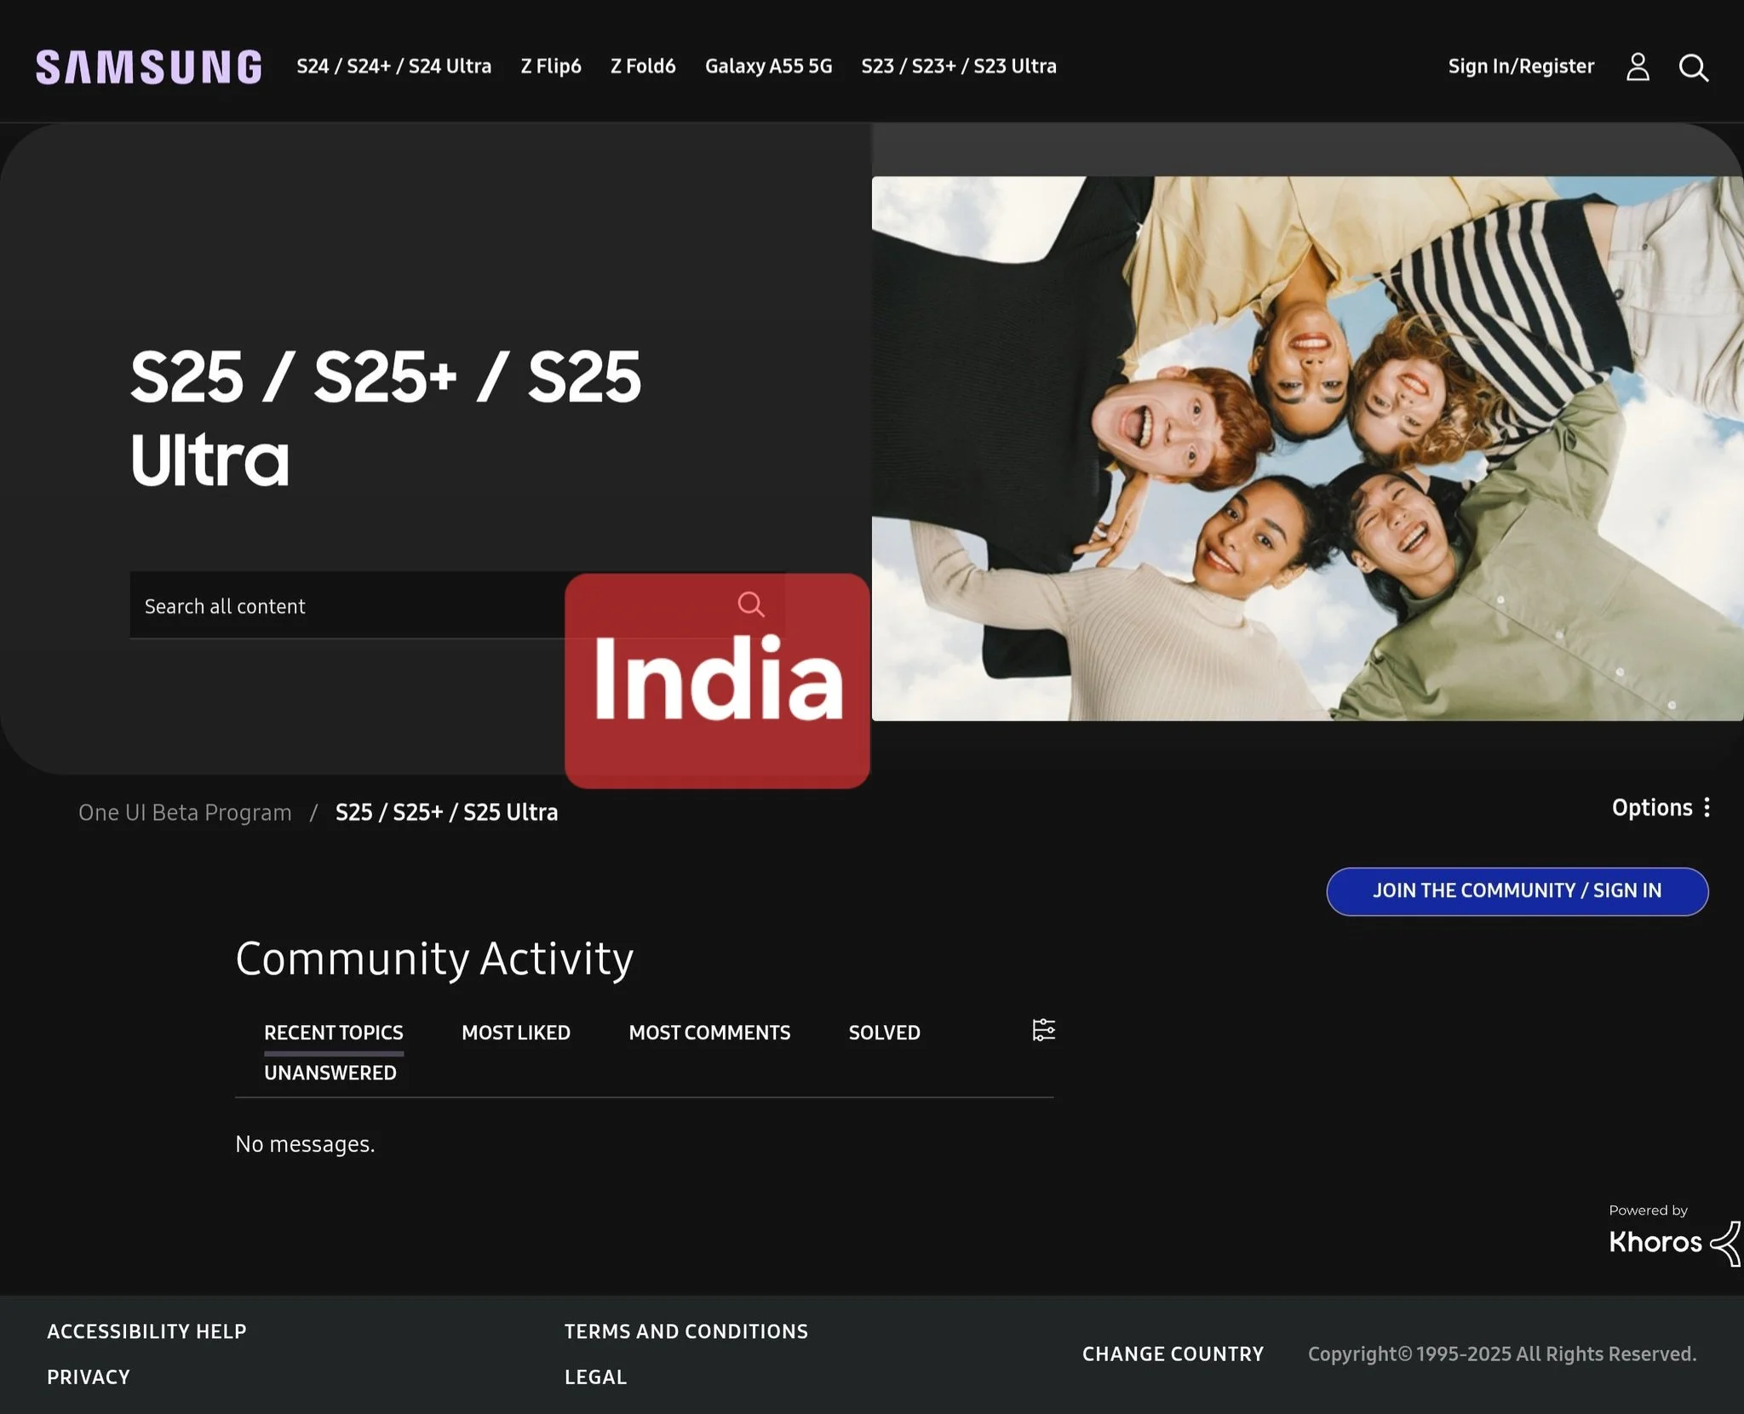Switch to the Most Comments tab
The width and height of the screenshot is (1744, 1414).
(x=709, y=1033)
